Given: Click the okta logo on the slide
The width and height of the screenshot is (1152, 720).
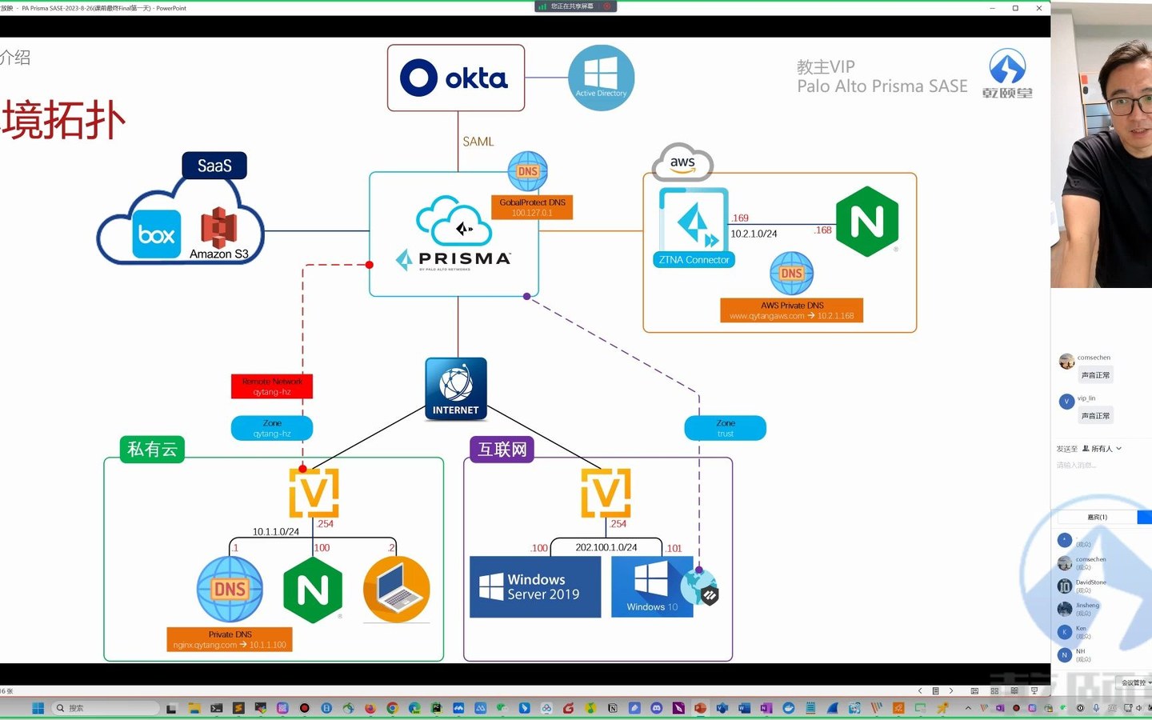Looking at the screenshot, I should click(x=455, y=78).
